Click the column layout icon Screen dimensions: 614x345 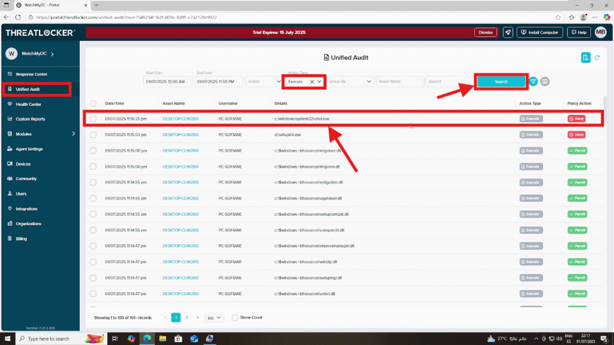point(544,81)
